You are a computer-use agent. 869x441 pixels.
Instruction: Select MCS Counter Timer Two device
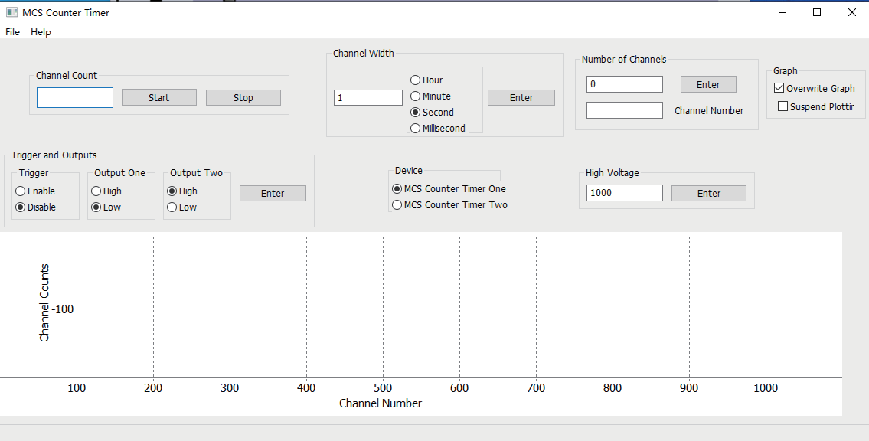click(x=397, y=205)
